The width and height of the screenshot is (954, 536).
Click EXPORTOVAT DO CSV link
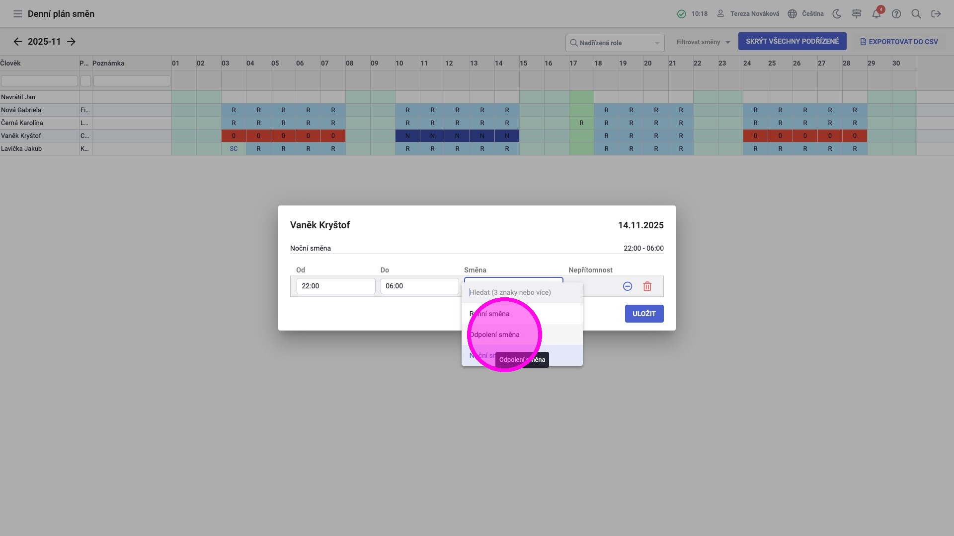(x=899, y=42)
